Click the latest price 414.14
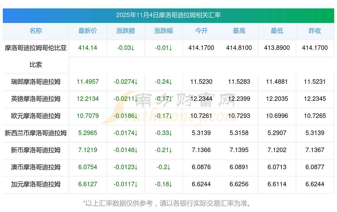337x212 pixels. click(88, 48)
